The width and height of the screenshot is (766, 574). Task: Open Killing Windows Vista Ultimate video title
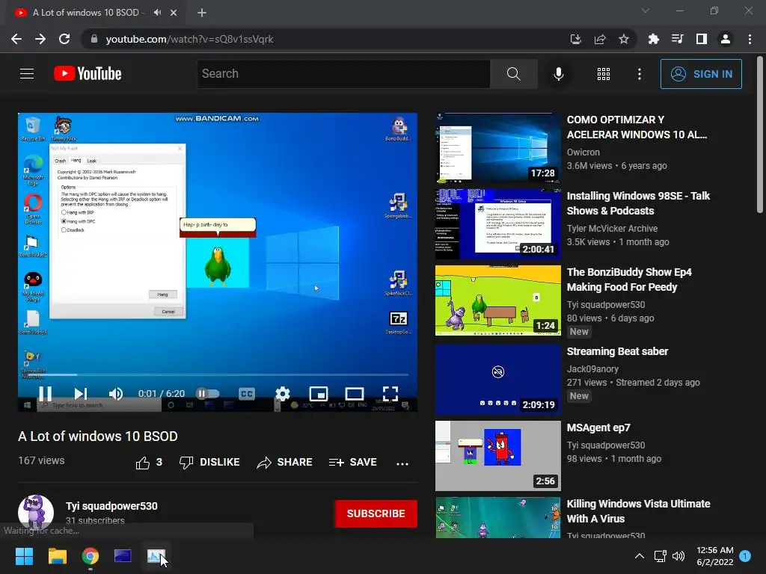(x=638, y=511)
